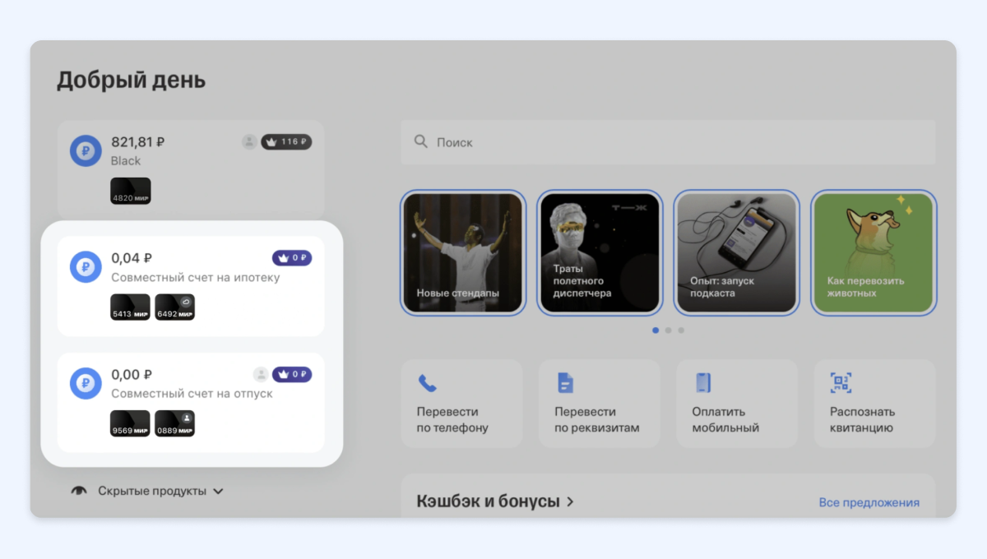This screenshot has height=559, width=987.
Task: Open the Новые стендапы story thumbnail
Action: (x=462, y=252)
